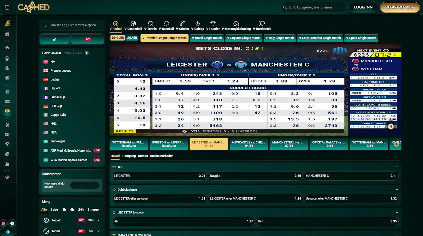423x236 pixels.
Task: Open the RESULTS label in the match board
Action: [125, 131]
